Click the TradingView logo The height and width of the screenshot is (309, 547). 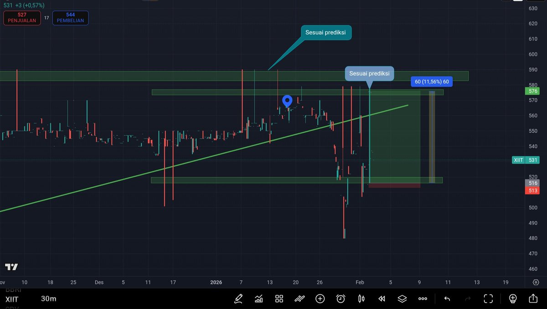click(x=11, y=267)
